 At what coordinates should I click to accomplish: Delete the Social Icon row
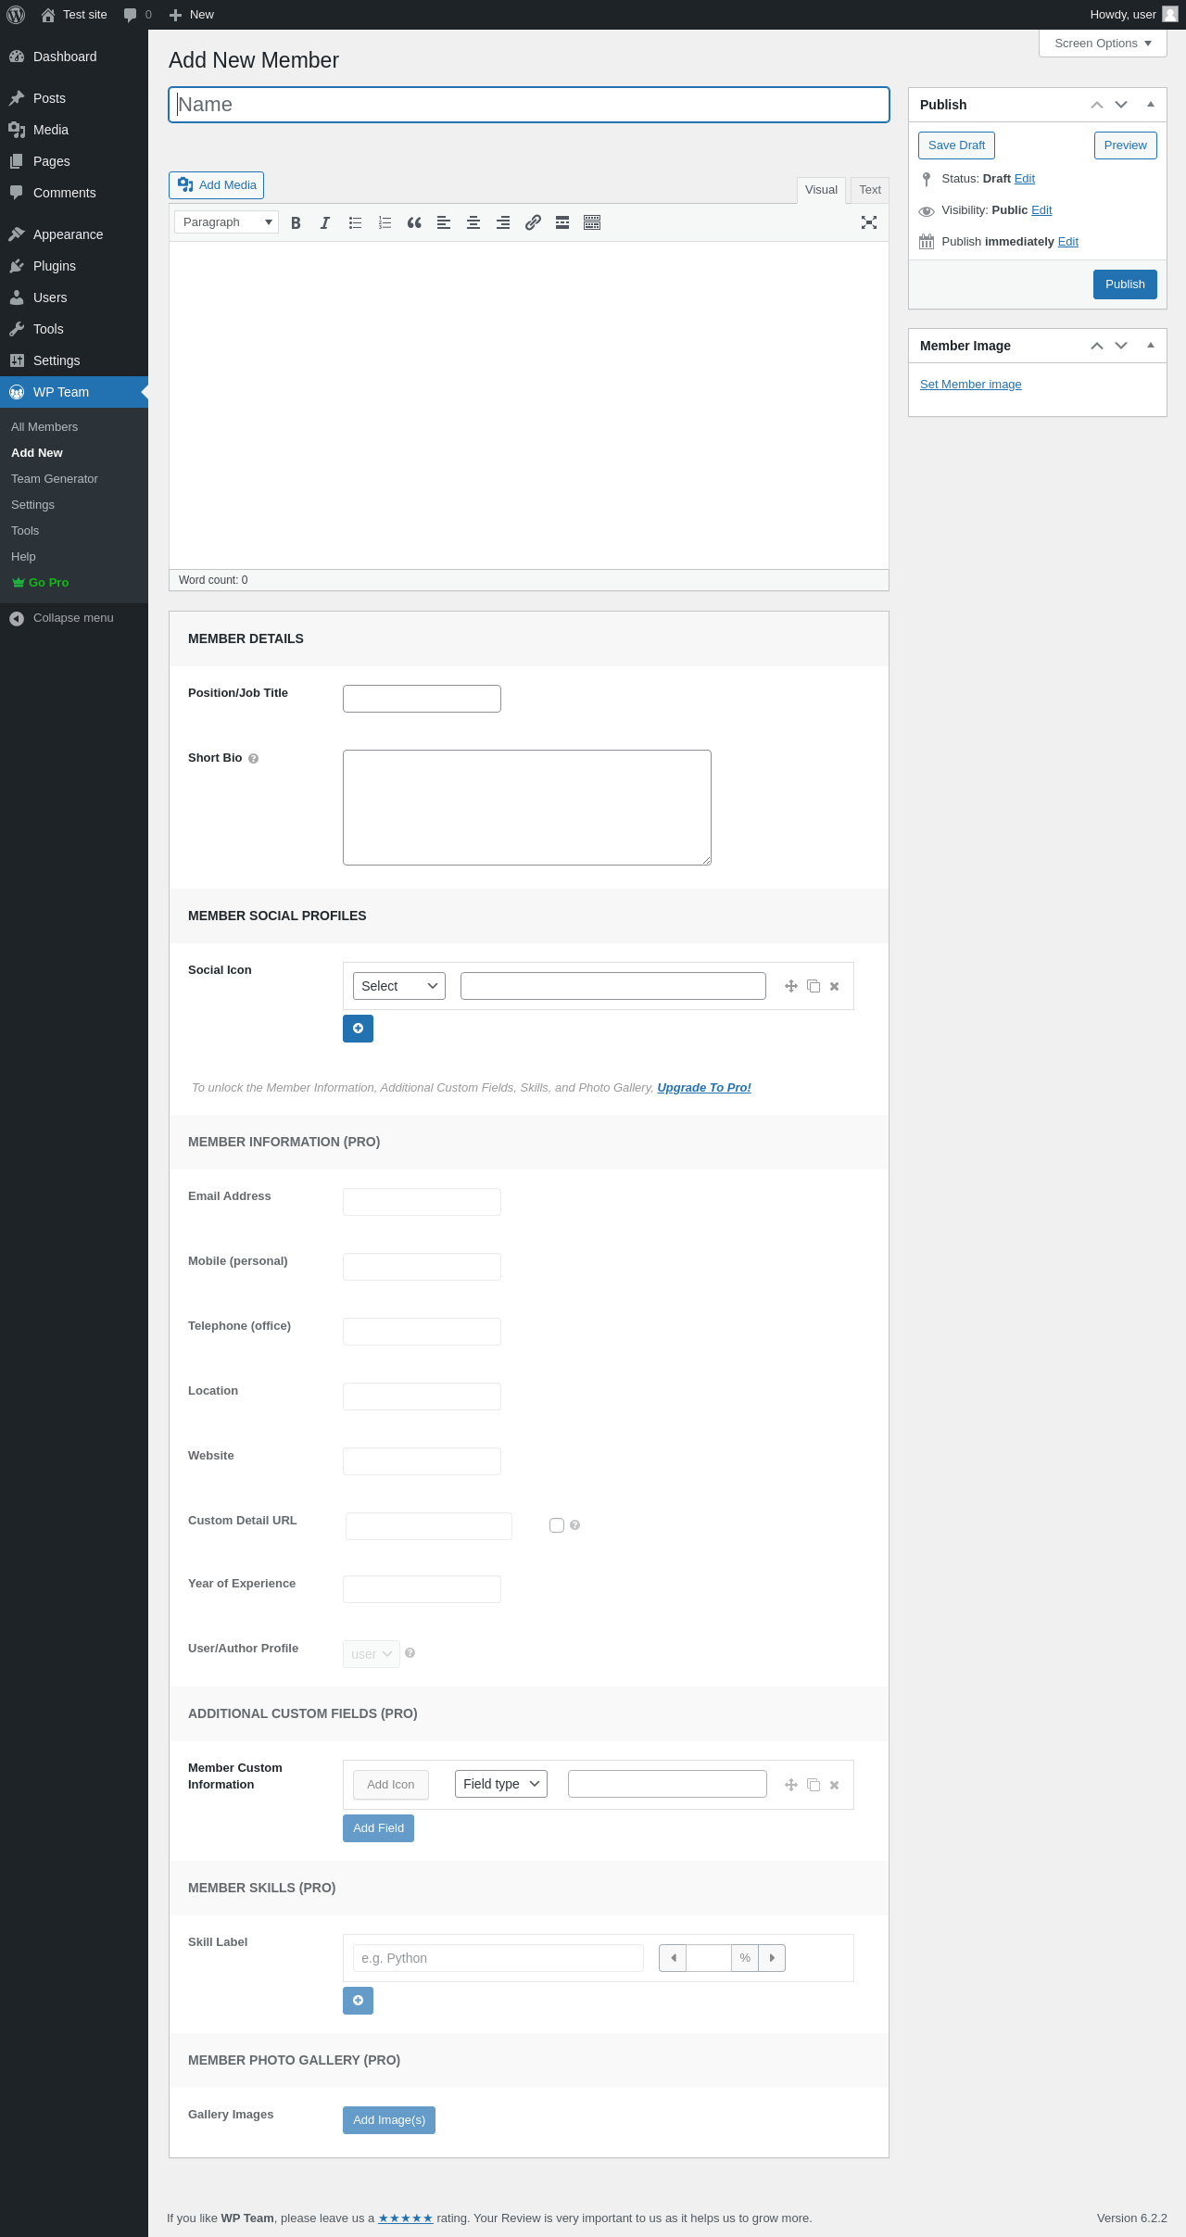tap(835, 986)
